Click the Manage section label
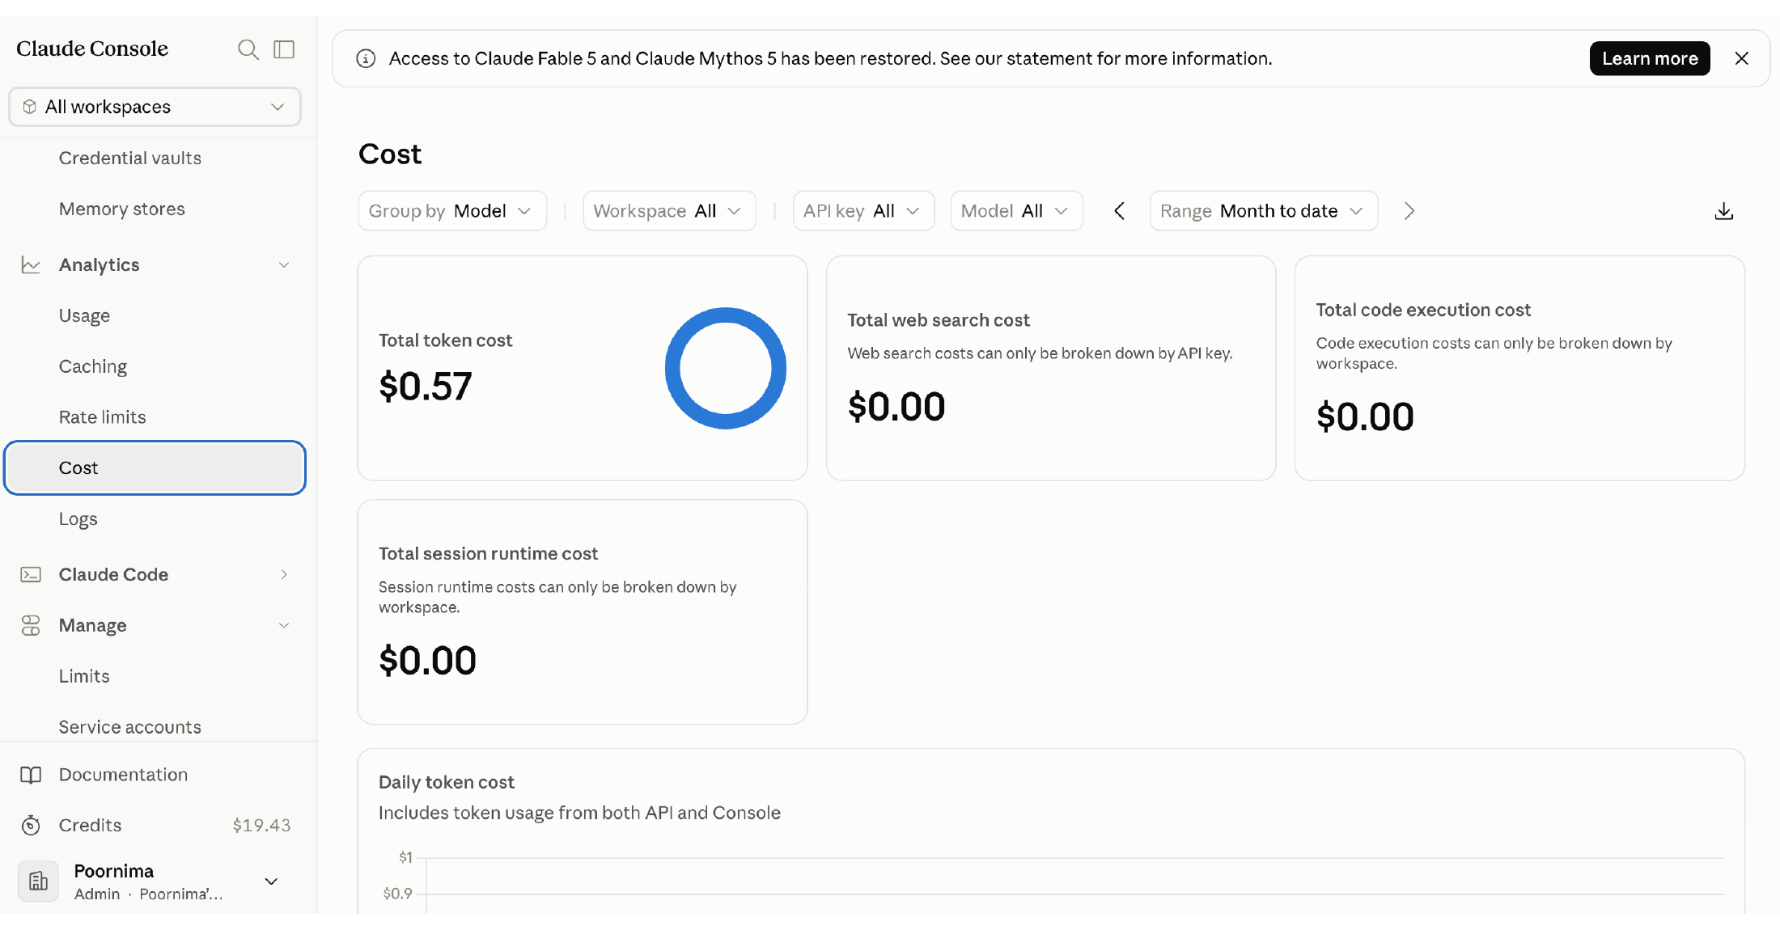Screen dimensions: 1780x930 point(92,626)
